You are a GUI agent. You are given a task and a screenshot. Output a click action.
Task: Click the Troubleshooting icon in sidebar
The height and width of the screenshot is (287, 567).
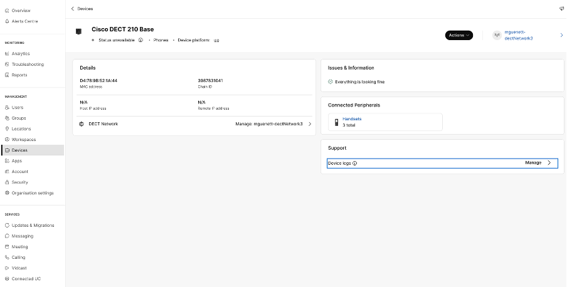tap(7, 65)
